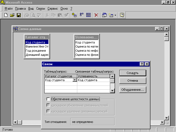Click the Схема данных vertical scroll down arrow
The width and height of the screenshot is (176, 132).
(x=166, y=118)
